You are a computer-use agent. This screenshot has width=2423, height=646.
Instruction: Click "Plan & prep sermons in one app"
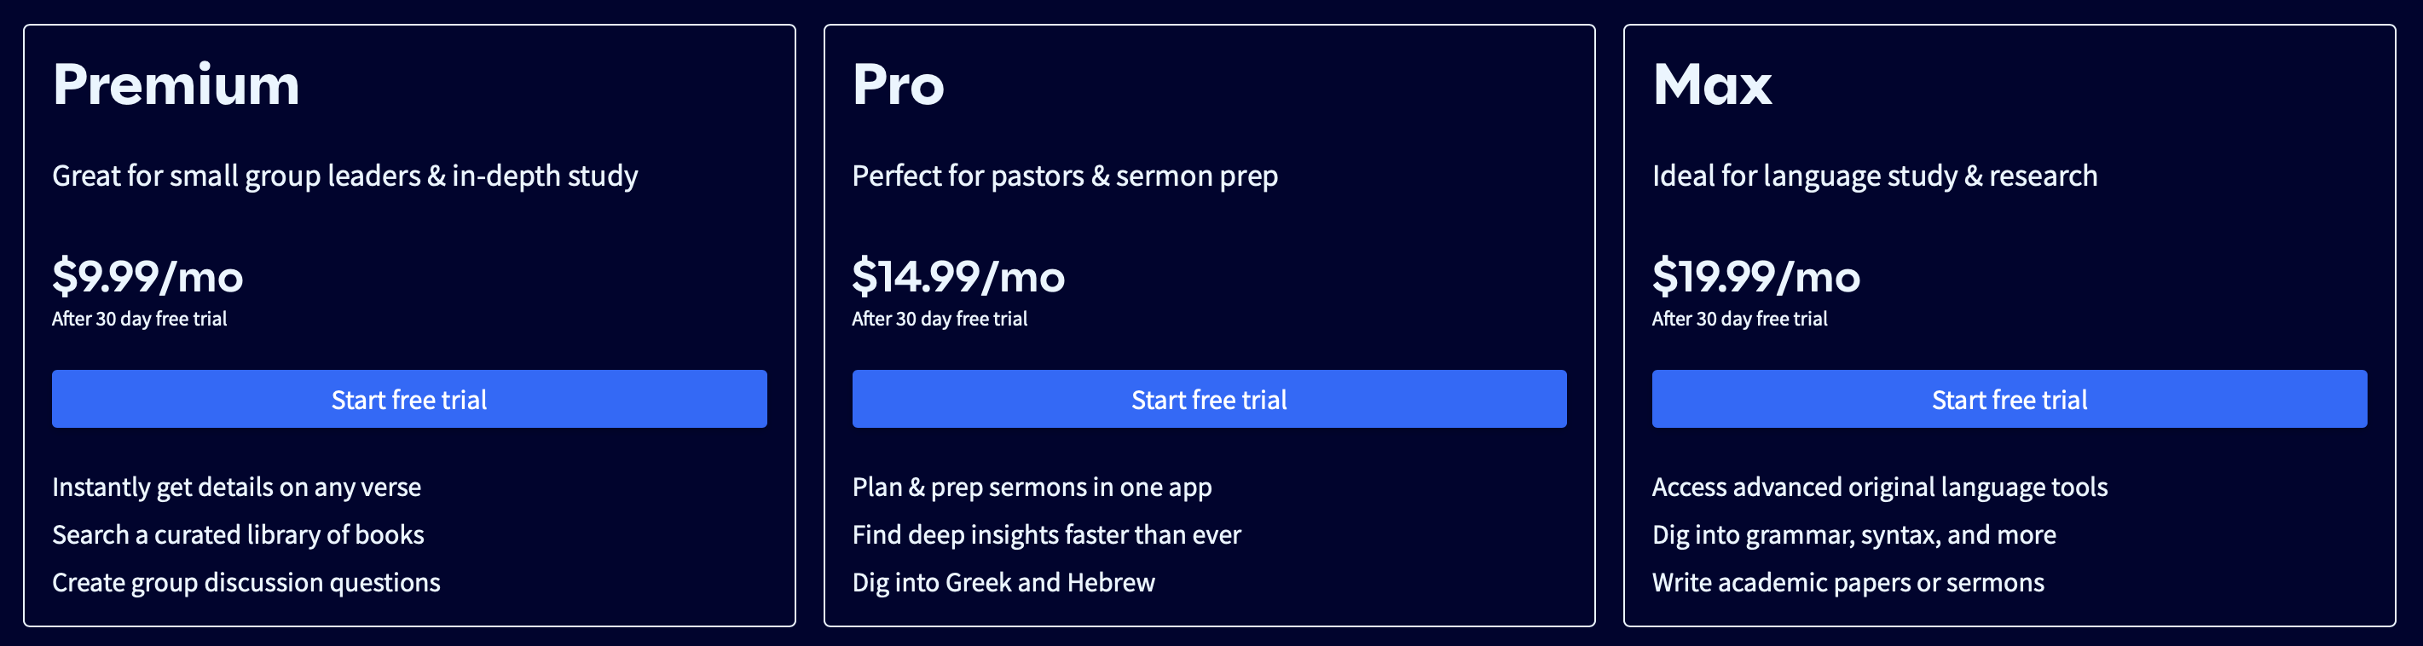[1032, 487]
